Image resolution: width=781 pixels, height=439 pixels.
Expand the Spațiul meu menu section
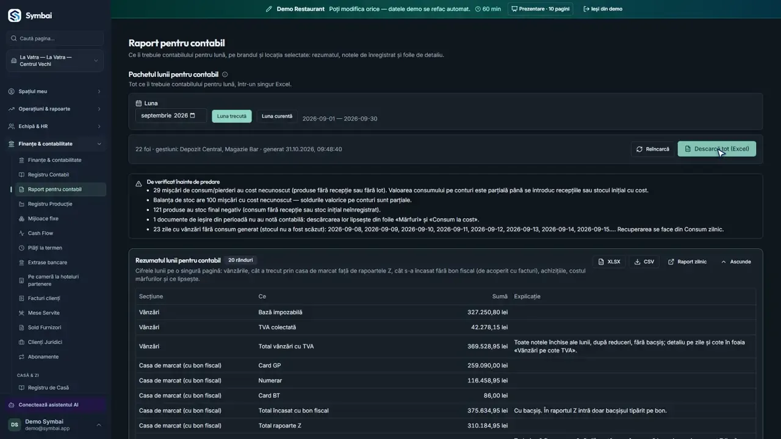pos(55,91)
